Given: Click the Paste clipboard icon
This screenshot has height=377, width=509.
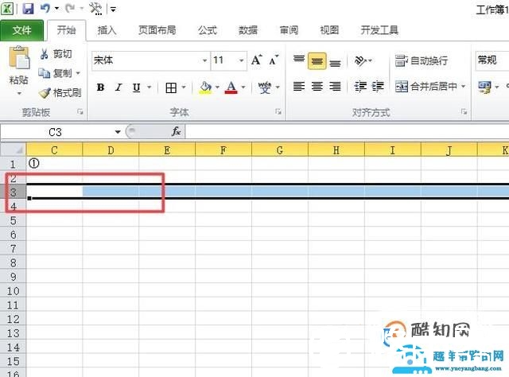Looking at the screenshot, I should [x=19, y=58].
